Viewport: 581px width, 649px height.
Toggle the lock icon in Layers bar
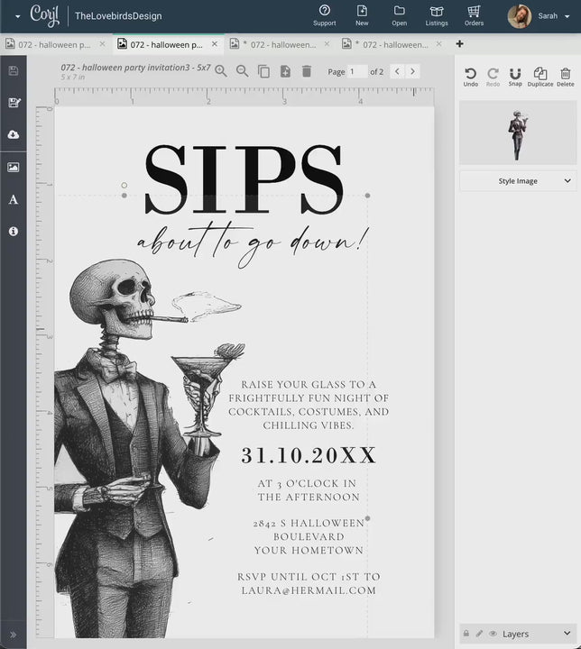[466, 634]
